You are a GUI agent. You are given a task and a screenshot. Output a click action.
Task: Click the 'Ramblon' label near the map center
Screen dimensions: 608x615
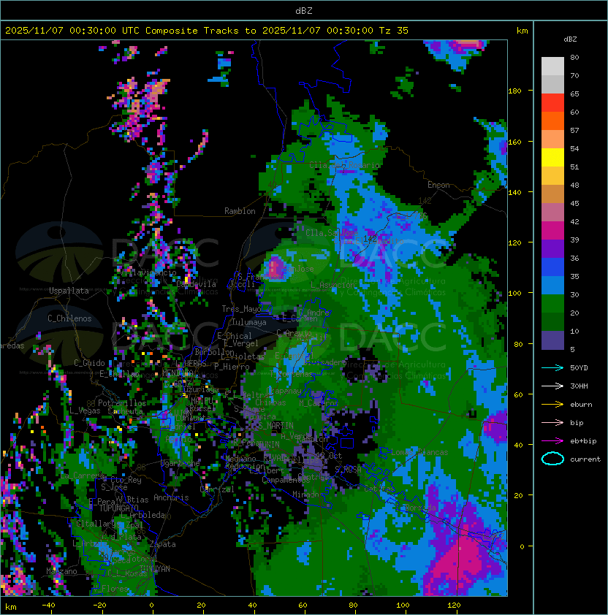240,211
